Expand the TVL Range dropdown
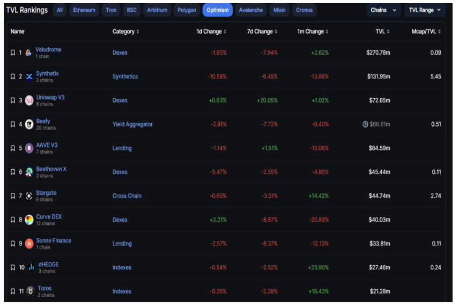Image resolution: width=459 pixels, height=308 pixels. tap(425, 10)
